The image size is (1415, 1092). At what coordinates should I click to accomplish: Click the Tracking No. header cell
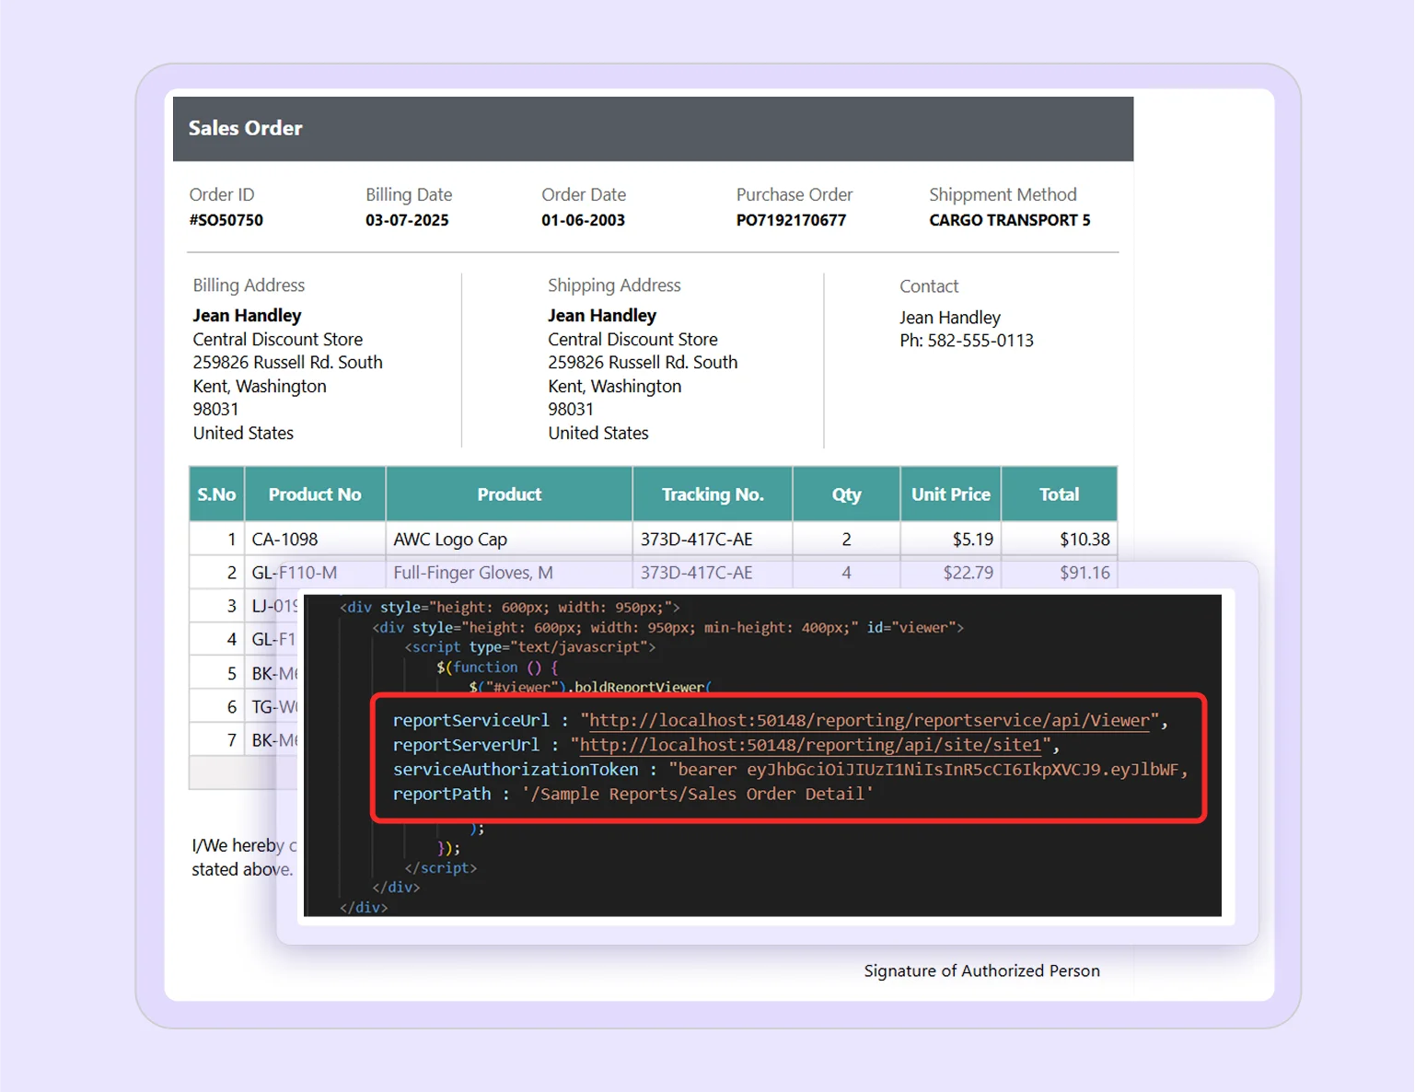coord(712,494)
